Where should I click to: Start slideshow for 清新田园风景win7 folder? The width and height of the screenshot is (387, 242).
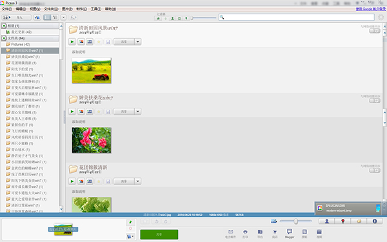(x=72, y=42)
